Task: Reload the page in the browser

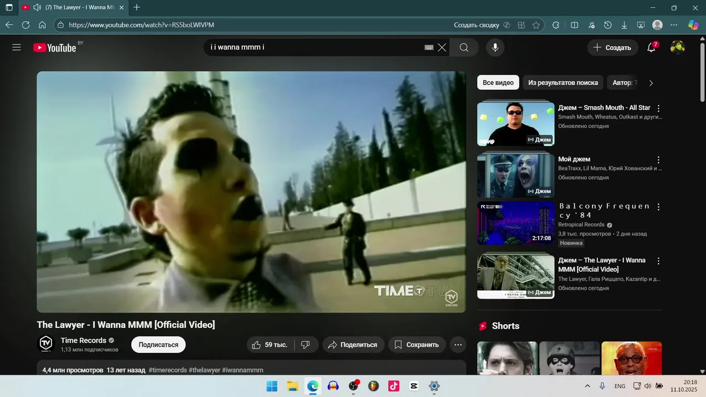Action: [25, 25]
